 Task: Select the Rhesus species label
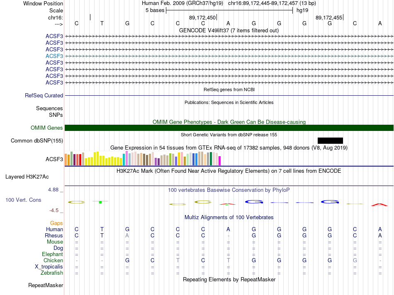(54, 235)
